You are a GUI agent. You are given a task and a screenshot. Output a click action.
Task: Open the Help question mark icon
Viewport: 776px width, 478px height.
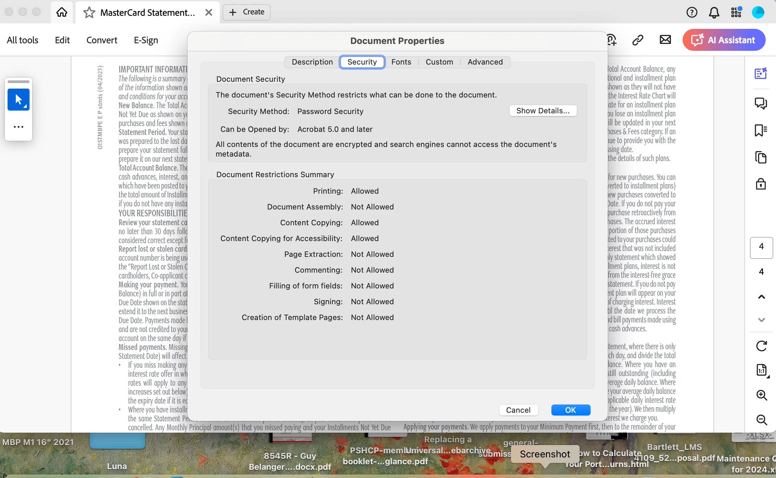tap(692, 12)
